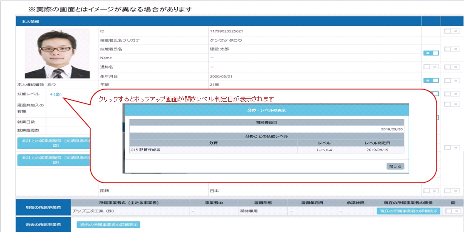Toggle the 開 switch for アップ三次工業

[452, 211]
